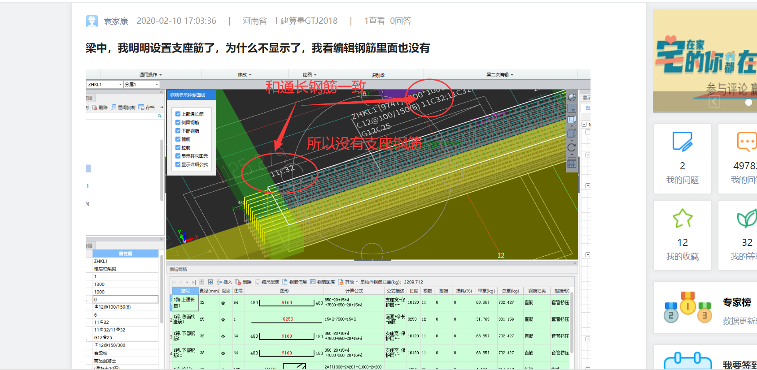Click the 总重(kg) column header
The image size is (757, 370).
(x=510, y=291)
